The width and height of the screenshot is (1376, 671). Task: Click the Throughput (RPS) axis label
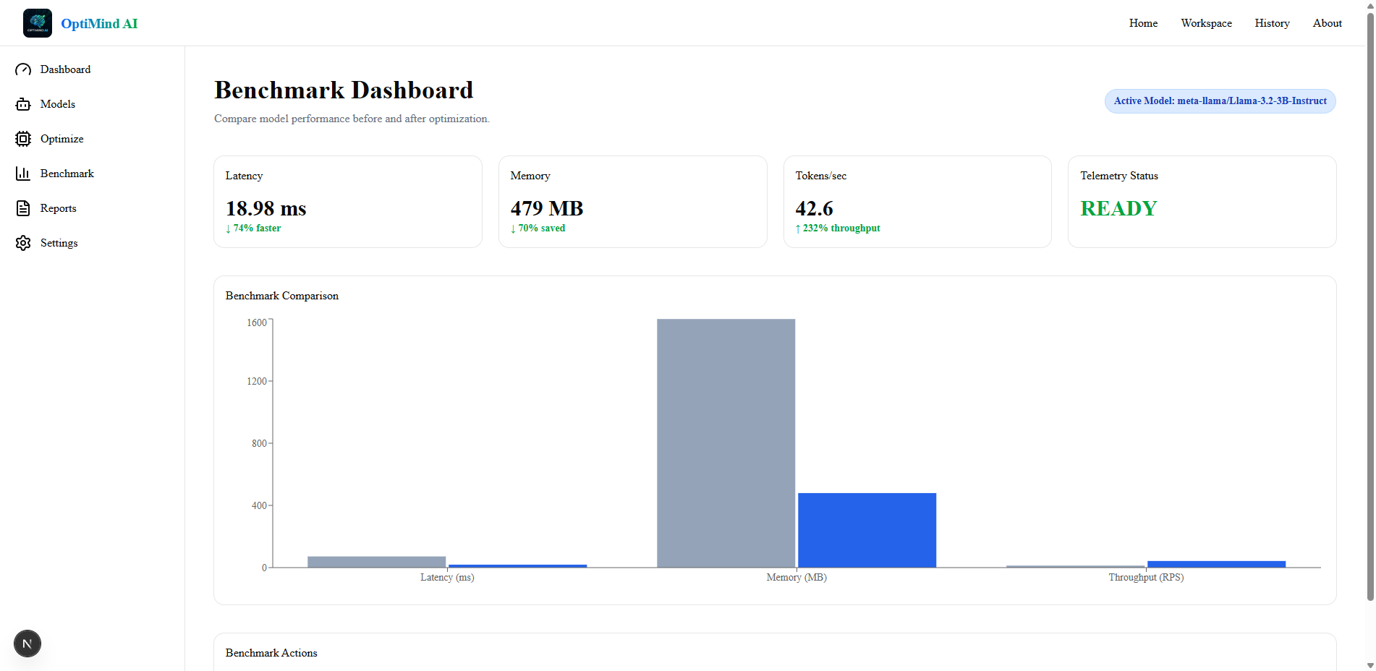tap(1146, 577)
